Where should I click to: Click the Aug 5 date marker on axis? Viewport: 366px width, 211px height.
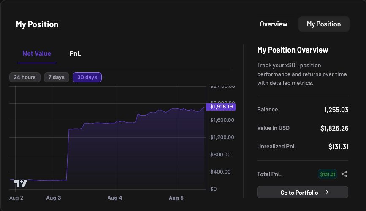[x=176, y=198]
